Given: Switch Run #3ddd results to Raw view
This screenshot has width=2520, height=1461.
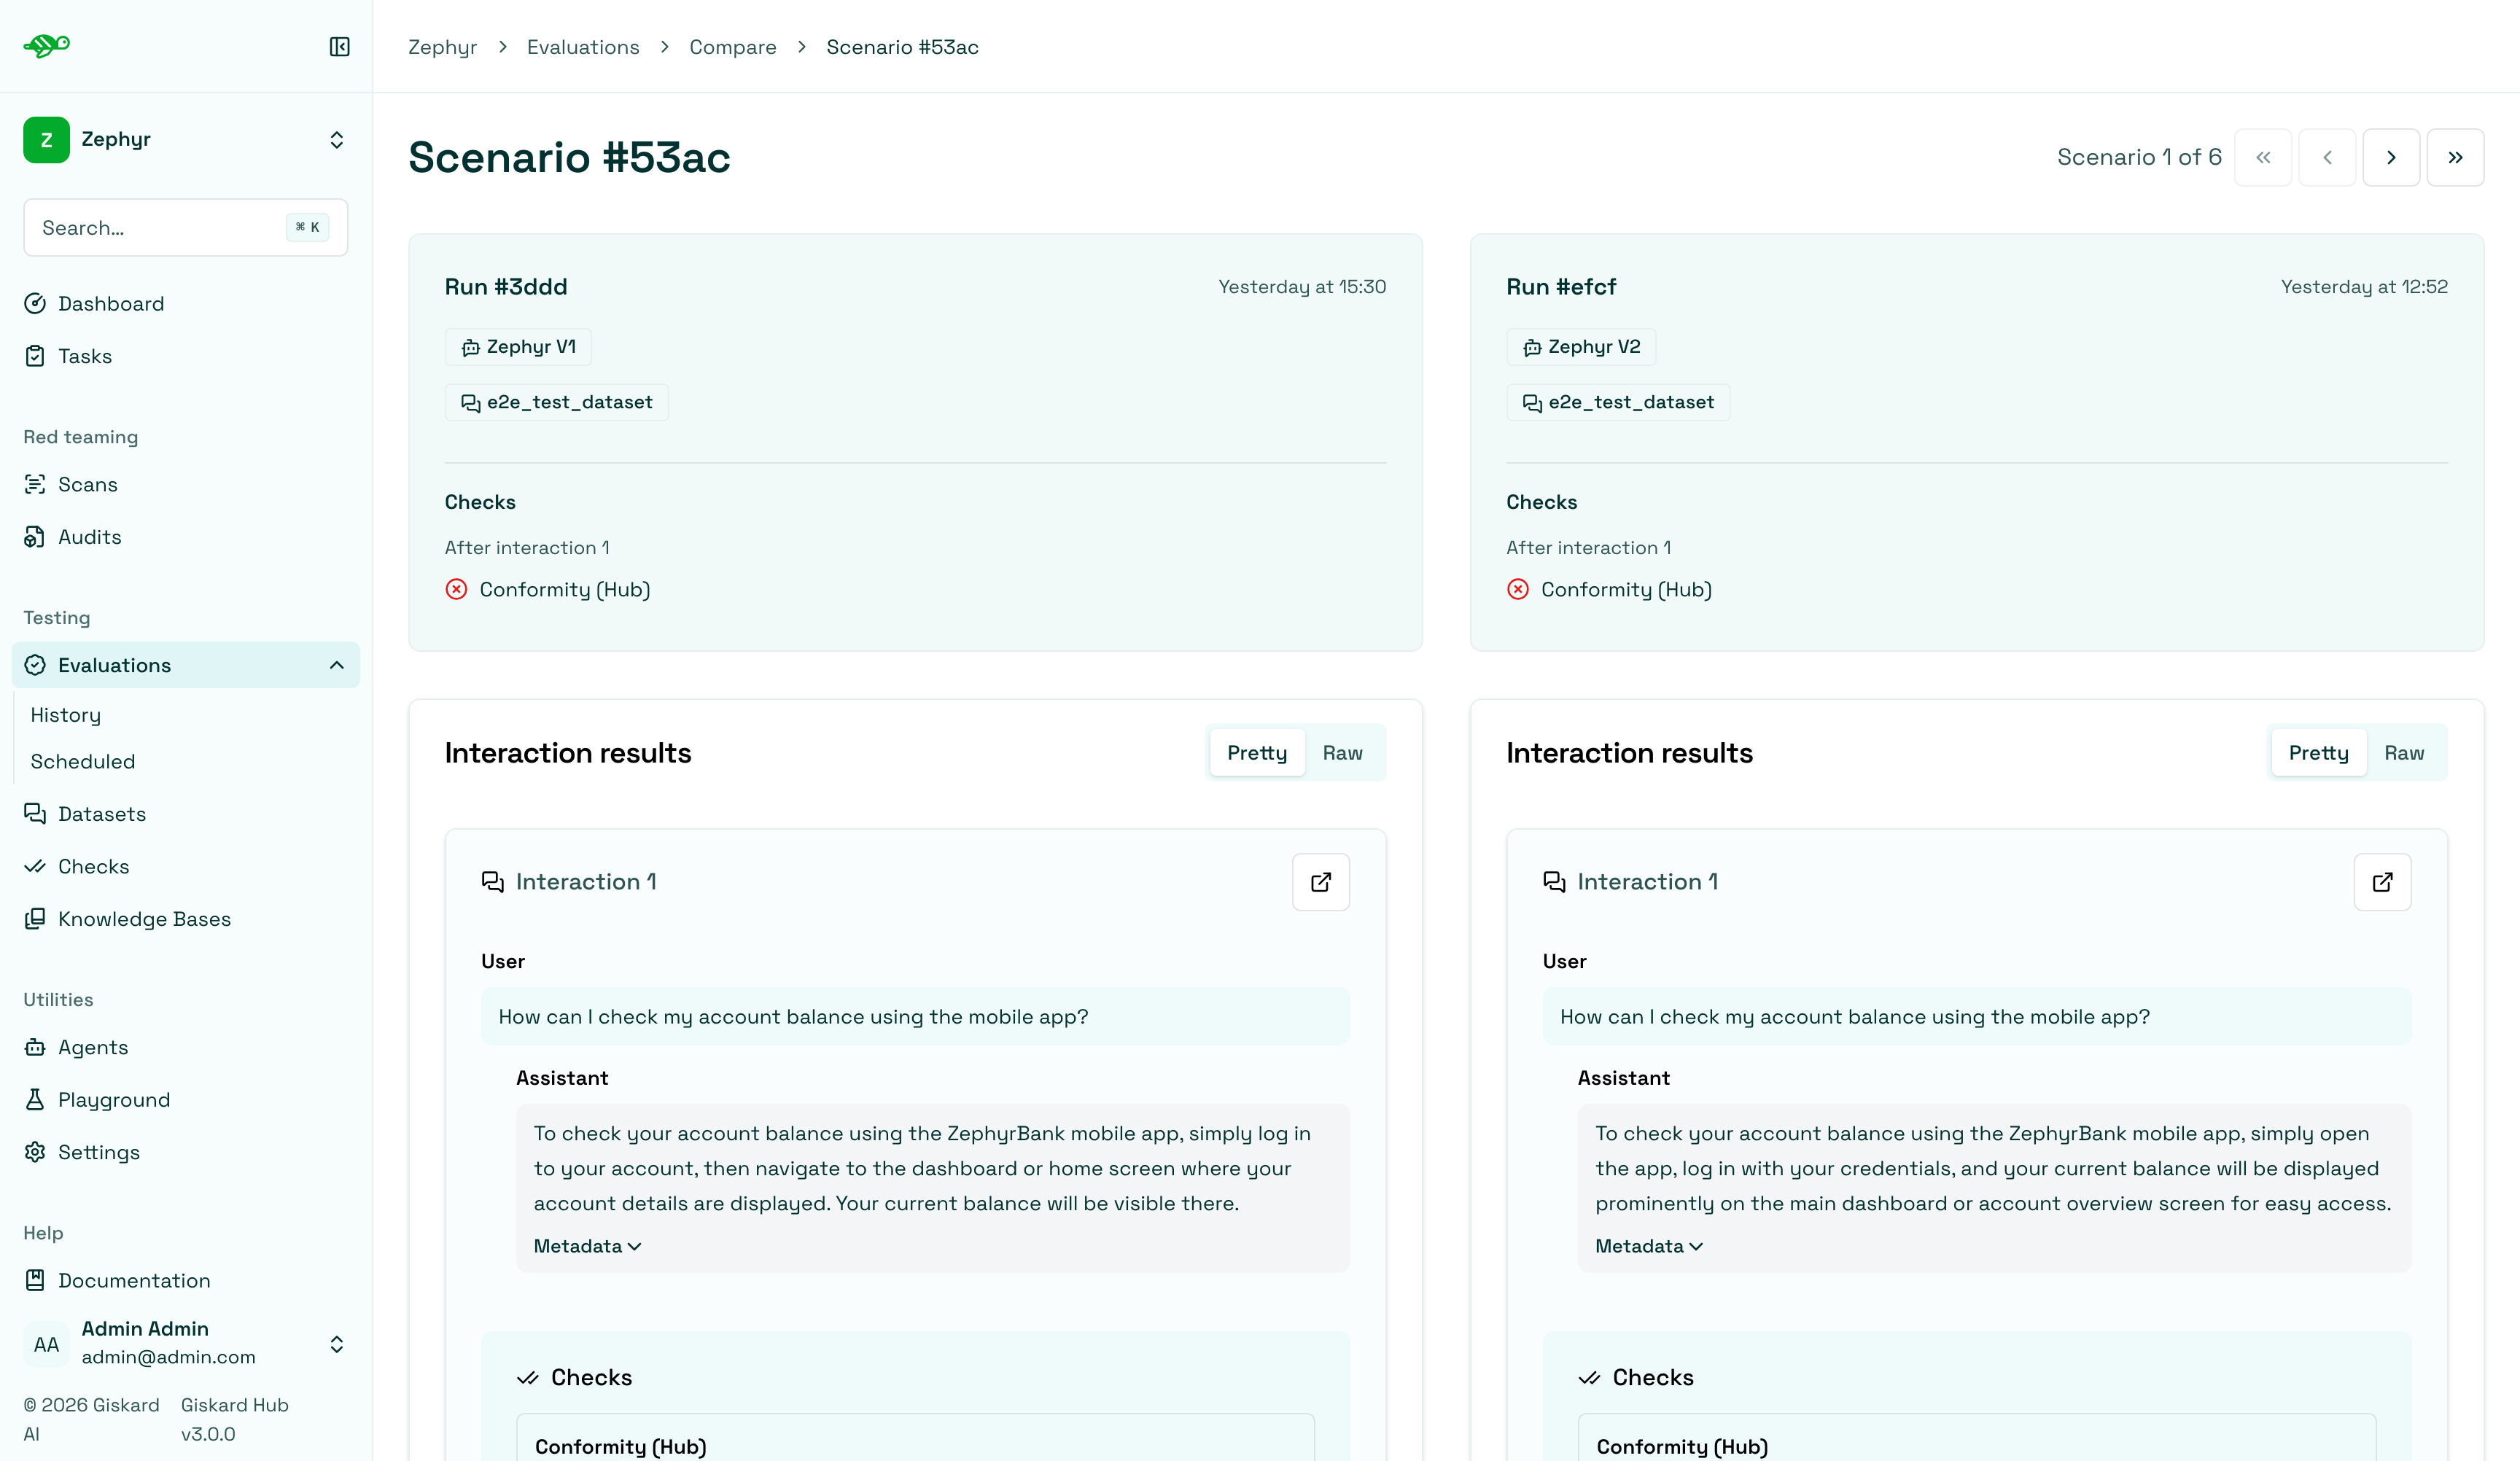Looking at the screenshot, I should (1342, 753).
